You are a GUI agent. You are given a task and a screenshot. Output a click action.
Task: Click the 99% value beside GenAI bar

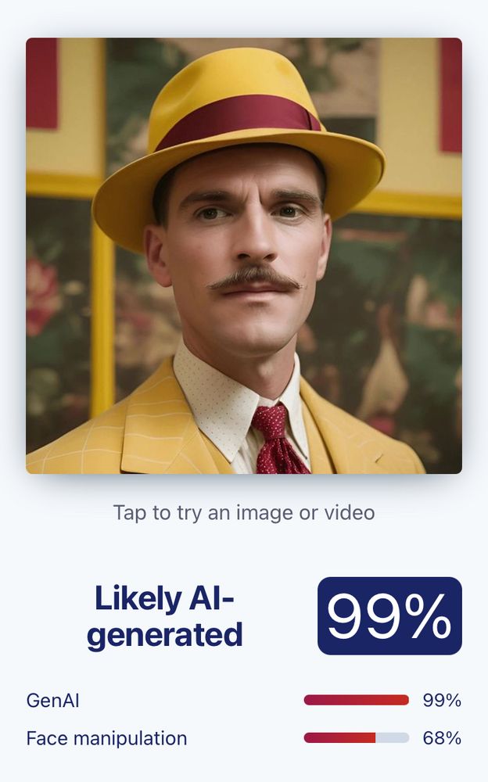pyautogui.click(x=442, y=700)
